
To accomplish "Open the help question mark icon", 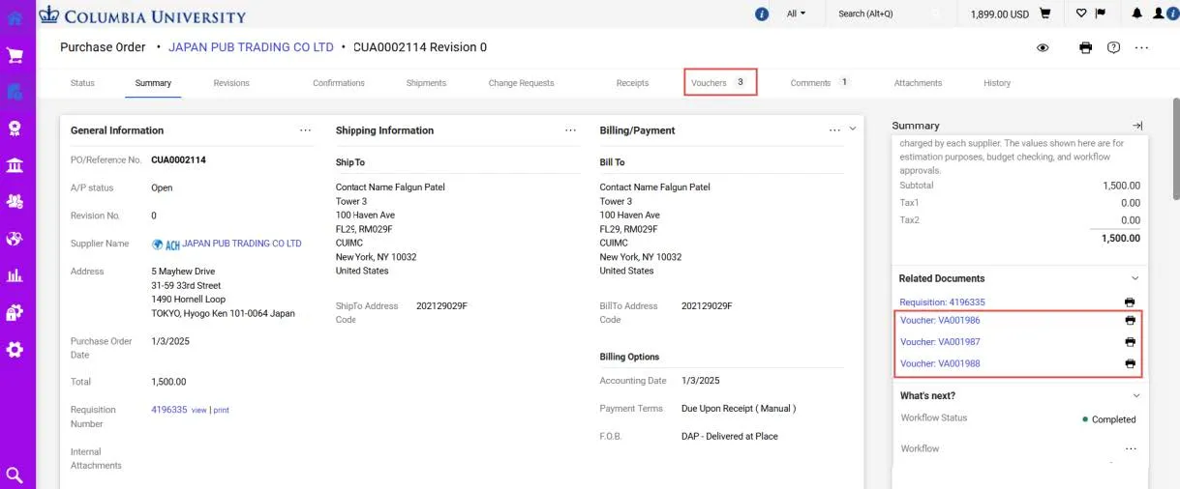I will pos(1114,47).
